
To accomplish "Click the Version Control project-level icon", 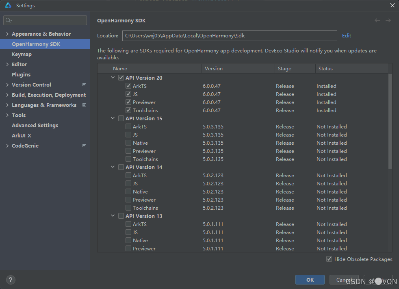I will click(84, 85).
